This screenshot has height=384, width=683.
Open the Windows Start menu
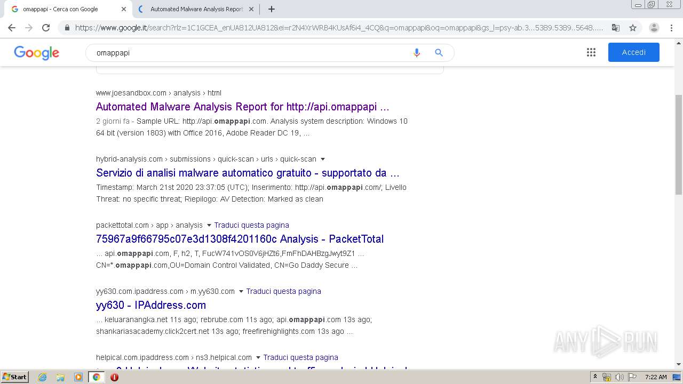14,377
